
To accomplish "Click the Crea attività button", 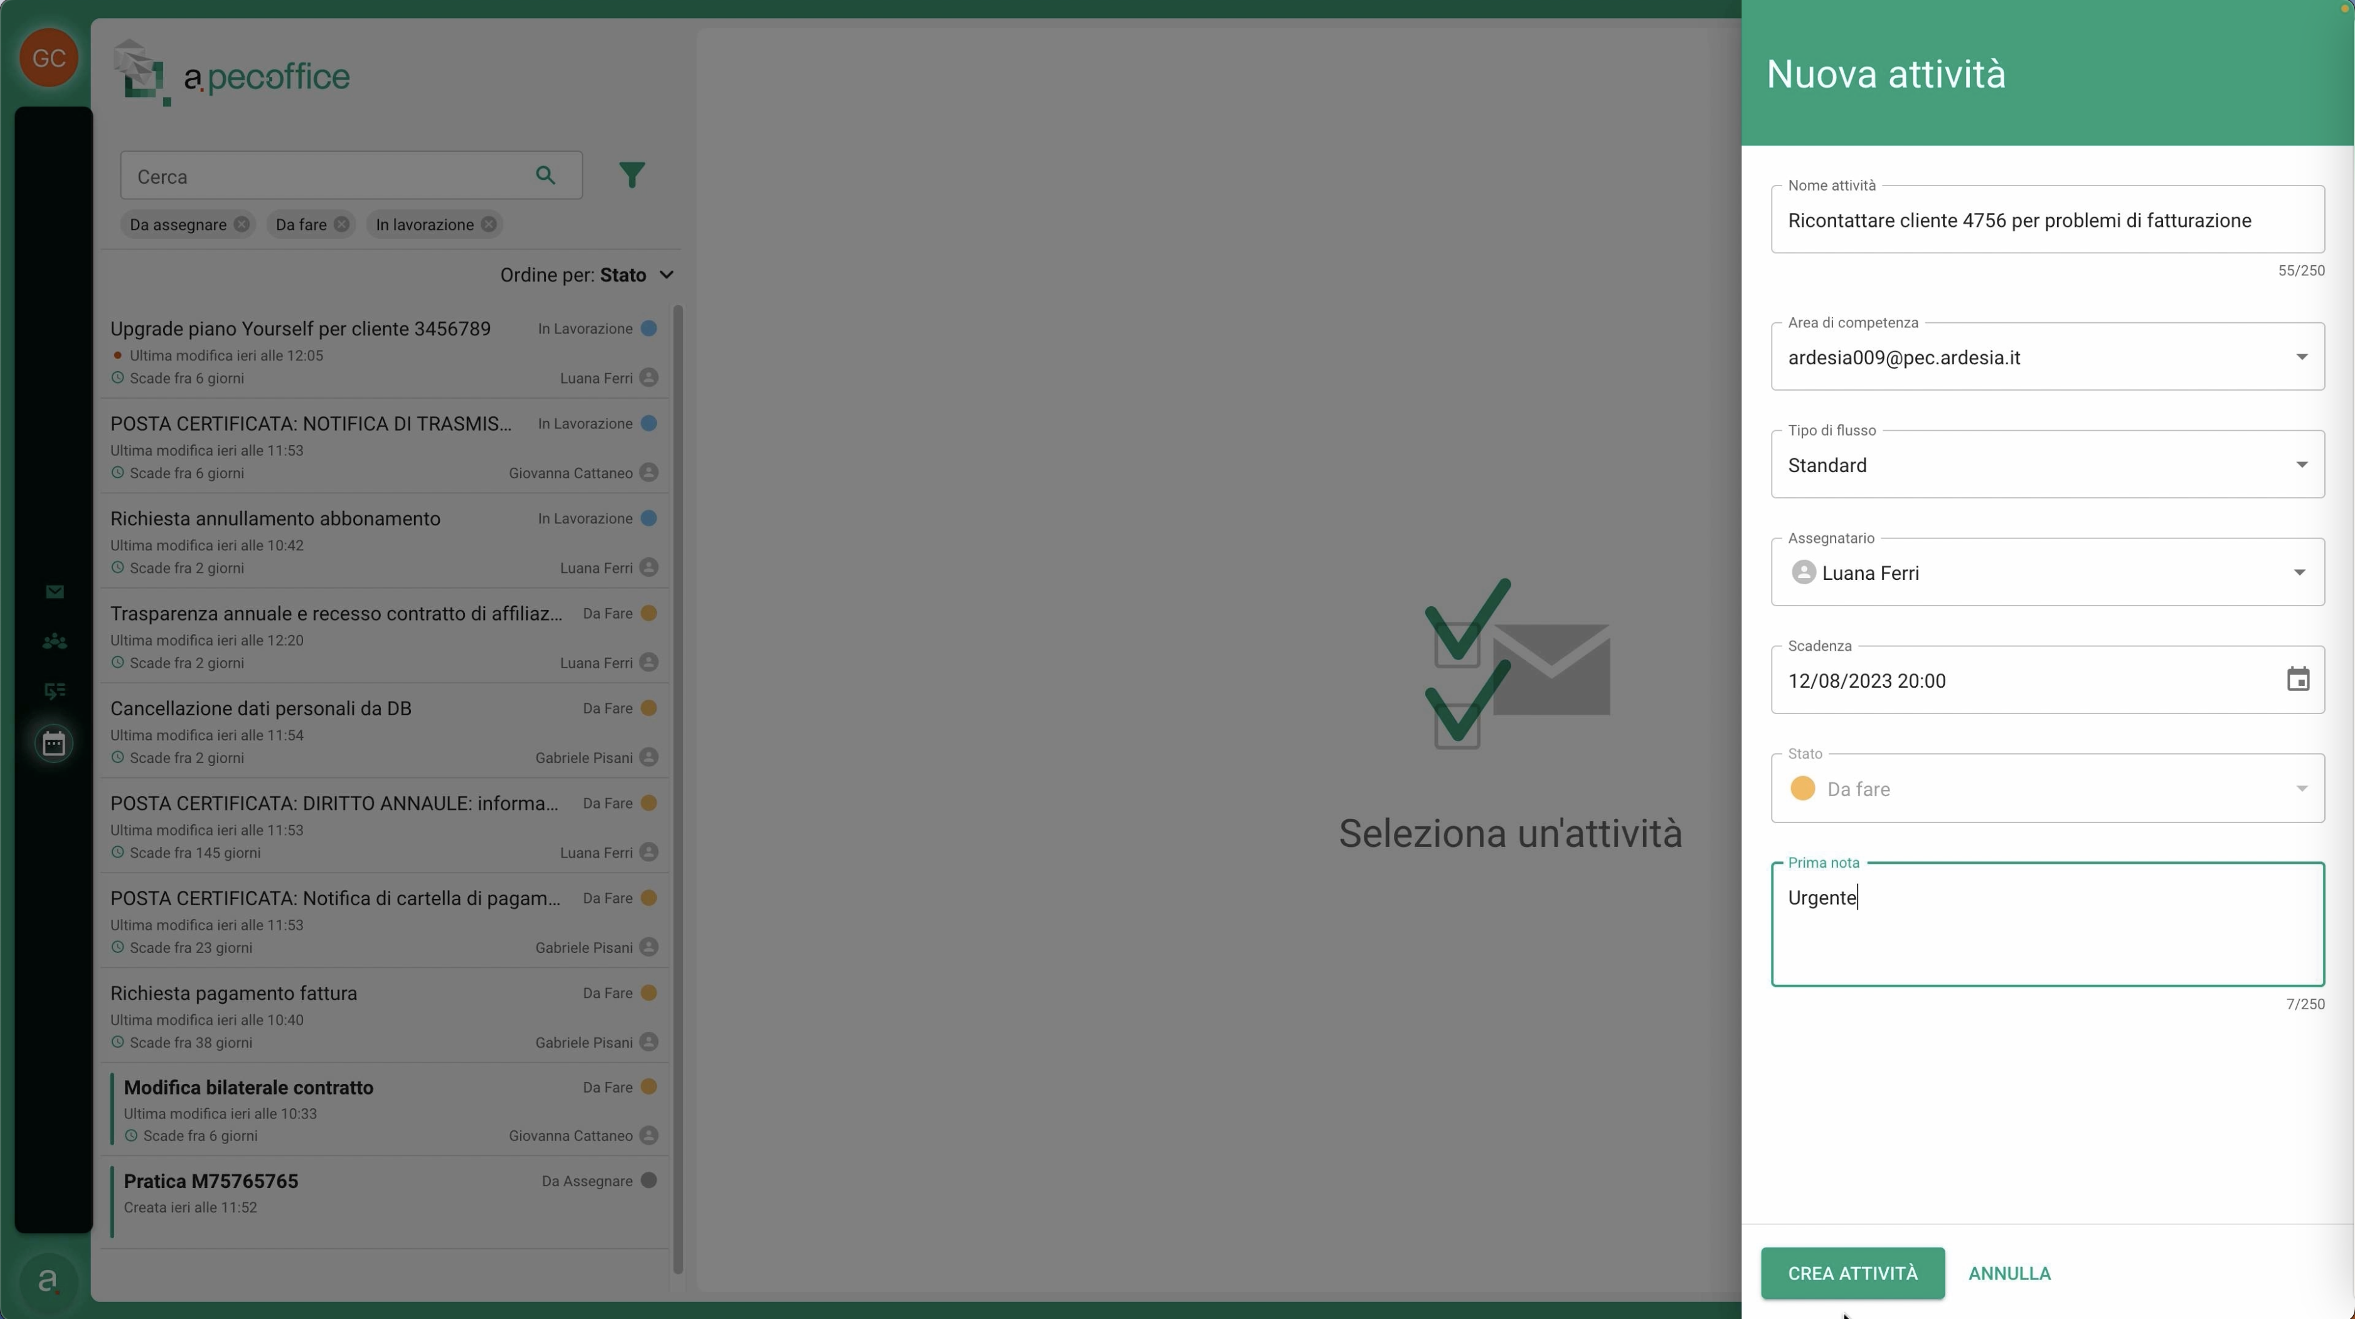I will (x=1852, y=1273).
